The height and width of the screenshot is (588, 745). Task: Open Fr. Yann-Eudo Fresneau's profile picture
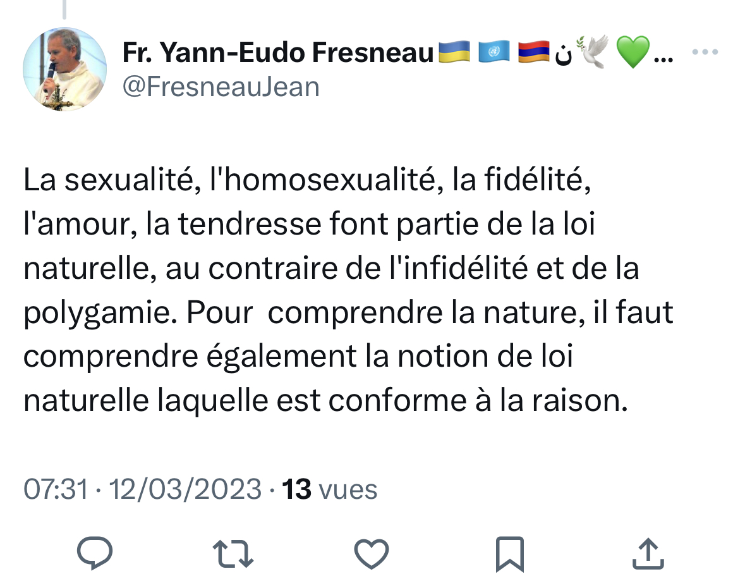click(x=64, y=70)
